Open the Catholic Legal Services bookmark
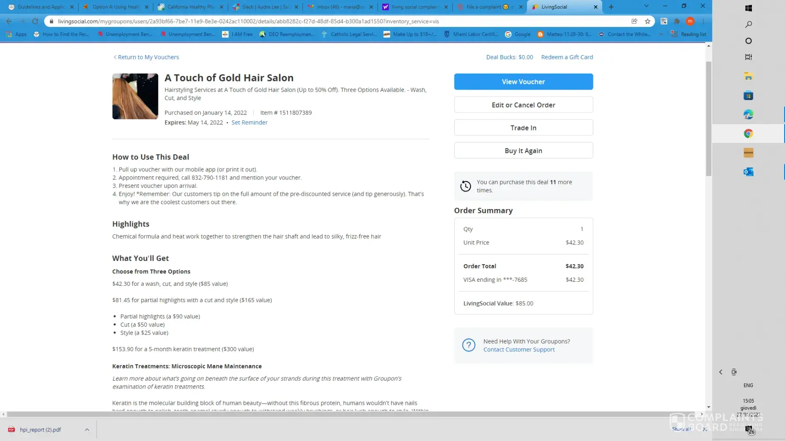This screenshot has width=785, height=441. point(349,34)
